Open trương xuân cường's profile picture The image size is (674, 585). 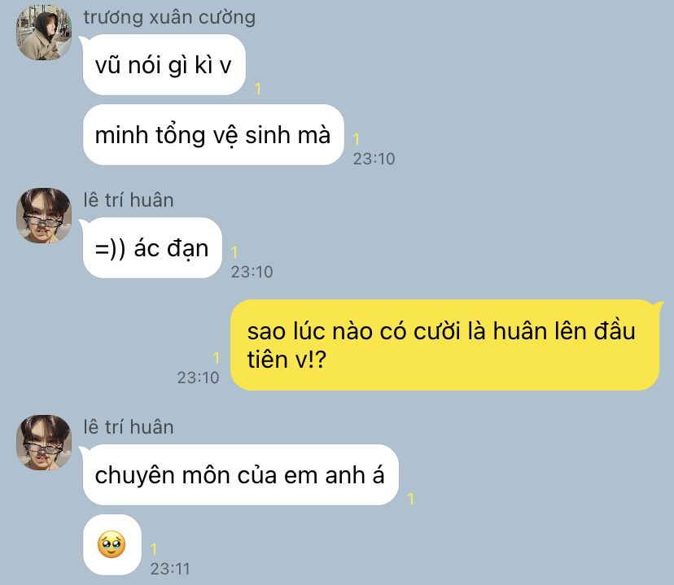44,33
